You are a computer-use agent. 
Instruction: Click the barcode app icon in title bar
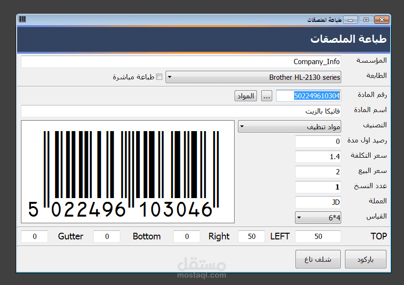click(x=22, y=19)
